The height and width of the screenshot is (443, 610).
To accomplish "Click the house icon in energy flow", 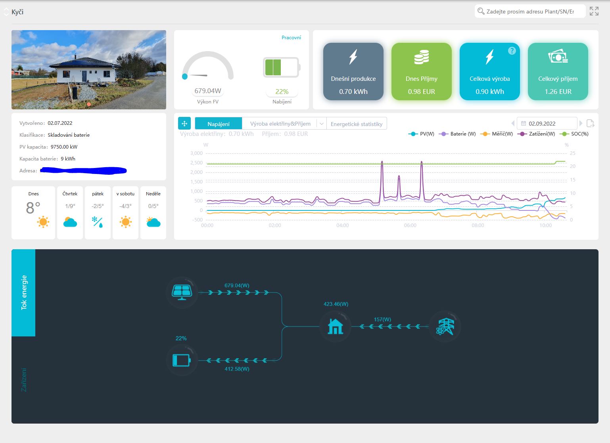I will click(335, 327).
